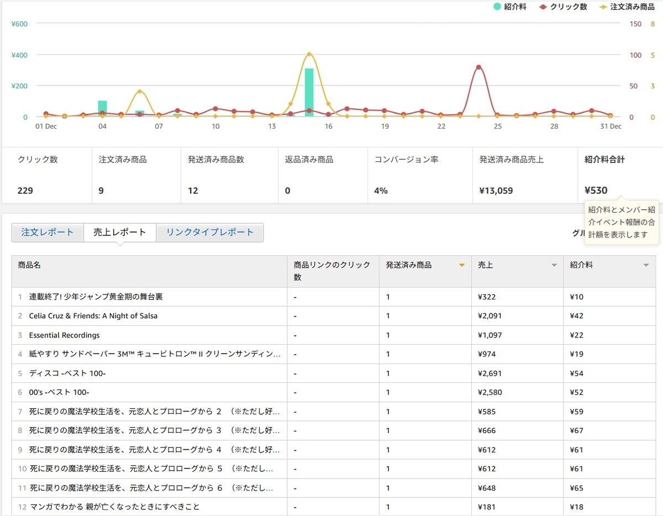Sort by 売上 column arrow

[x=554, y=266]
